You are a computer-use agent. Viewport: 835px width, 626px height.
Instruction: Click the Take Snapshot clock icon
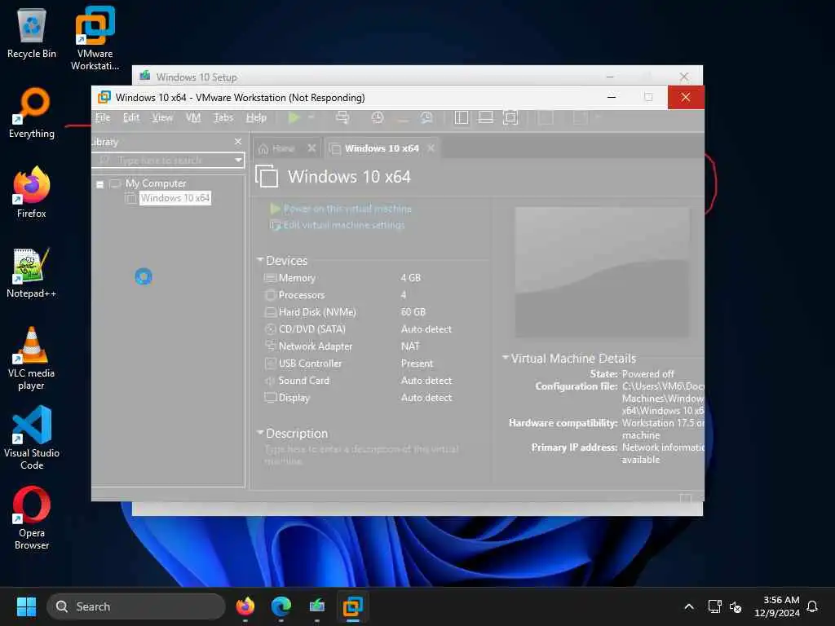coord(378,117)
